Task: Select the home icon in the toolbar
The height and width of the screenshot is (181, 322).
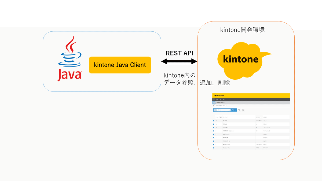Action: pyautogui.click(x=217, y=99)
